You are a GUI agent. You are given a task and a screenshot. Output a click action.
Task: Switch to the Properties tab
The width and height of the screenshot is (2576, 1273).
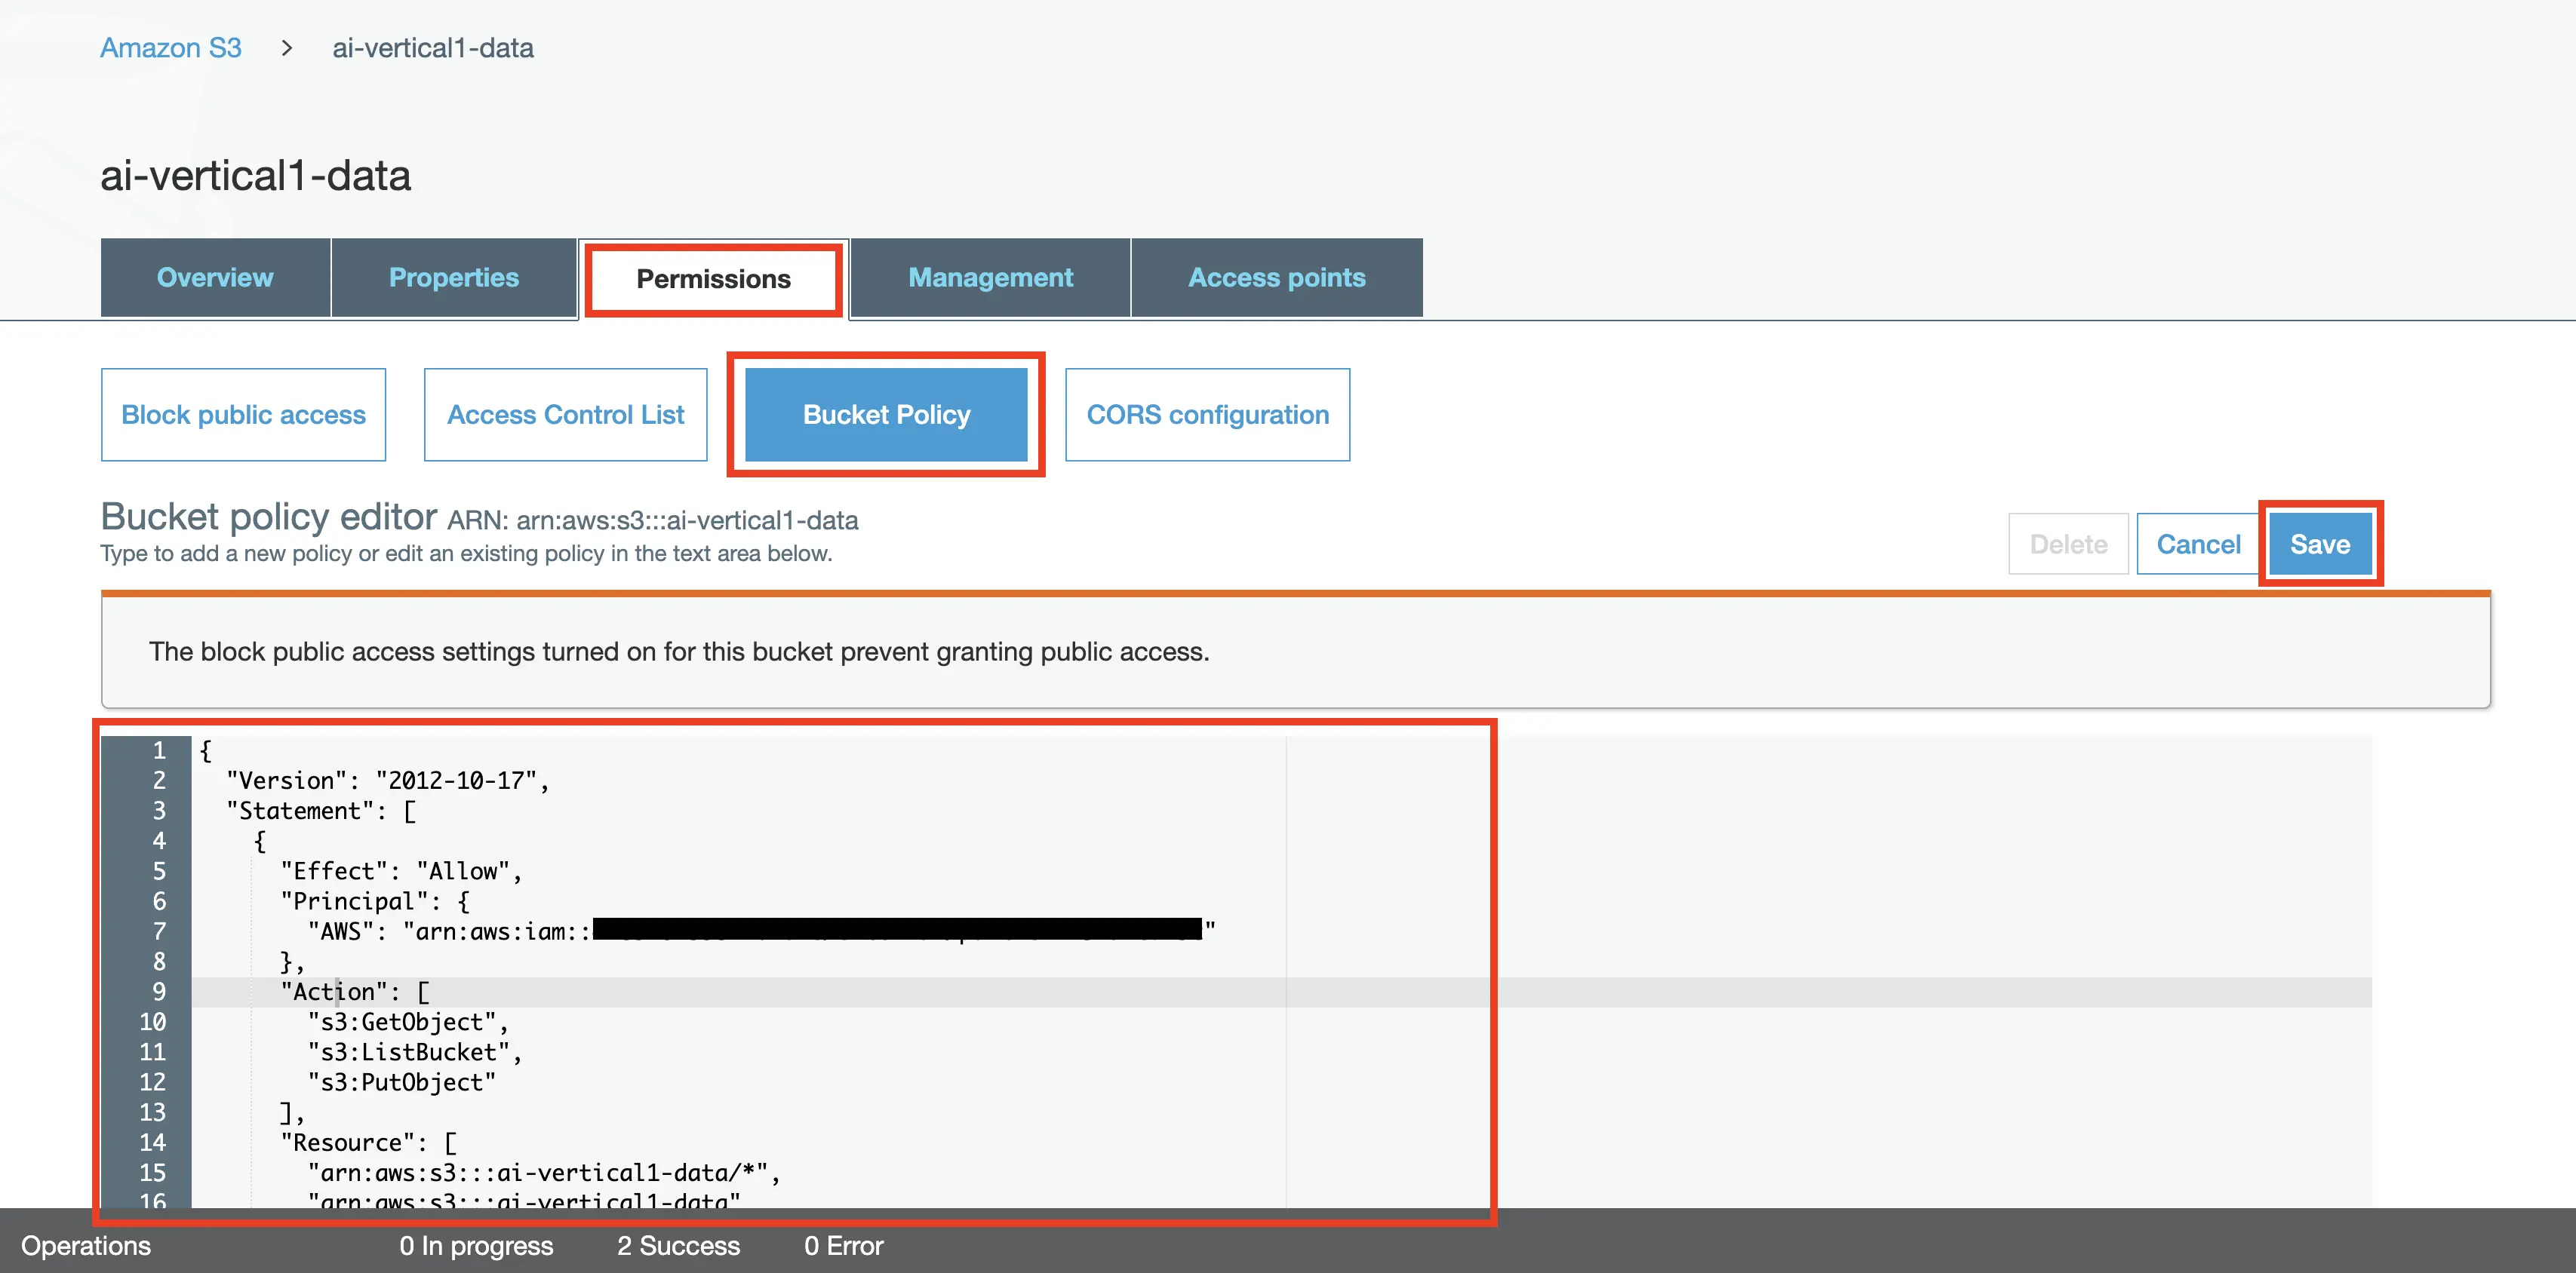pos(453,278)
